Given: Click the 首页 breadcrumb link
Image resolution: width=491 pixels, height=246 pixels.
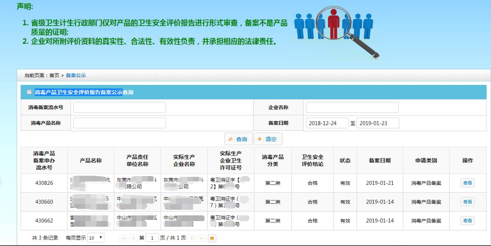Looking at the screenshot, I should pos(55,75).
